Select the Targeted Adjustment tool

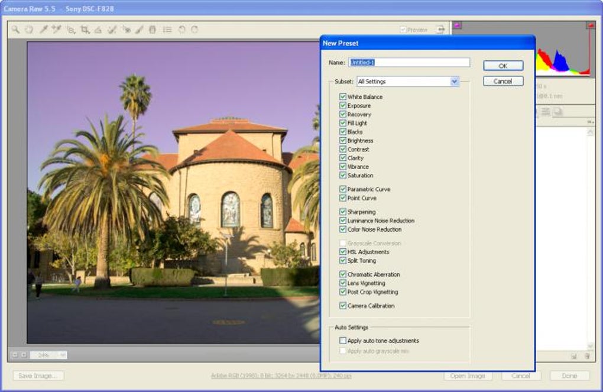tap(71, 30)
